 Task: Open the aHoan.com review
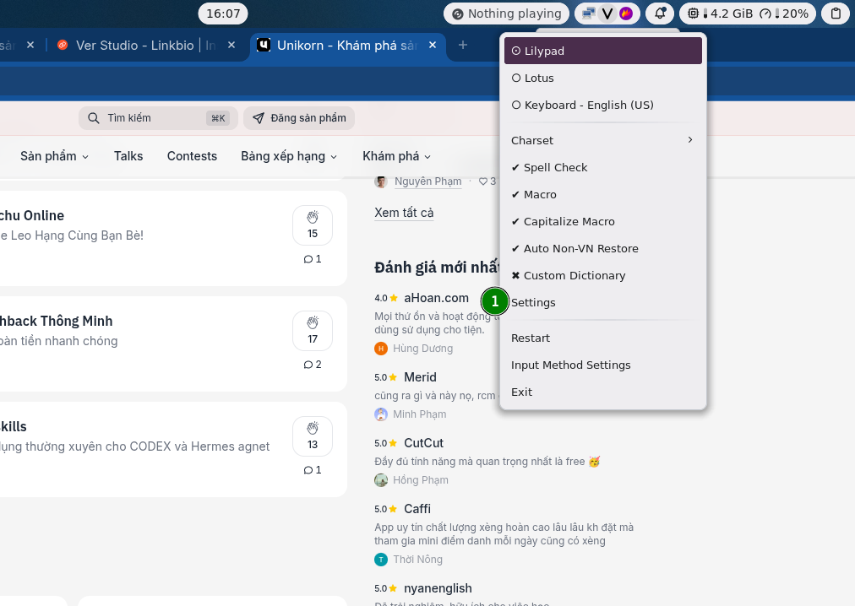(436, 298)
